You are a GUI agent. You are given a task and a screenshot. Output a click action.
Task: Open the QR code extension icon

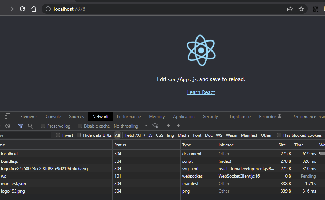pos(315,9)
